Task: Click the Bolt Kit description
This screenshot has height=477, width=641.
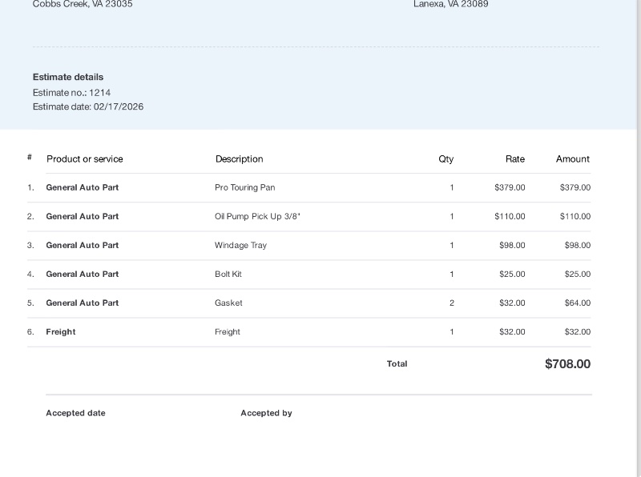Action: [x=228, y=274]
